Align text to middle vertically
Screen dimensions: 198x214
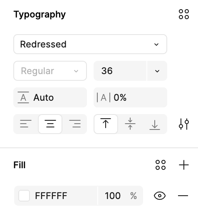[130, 124]
